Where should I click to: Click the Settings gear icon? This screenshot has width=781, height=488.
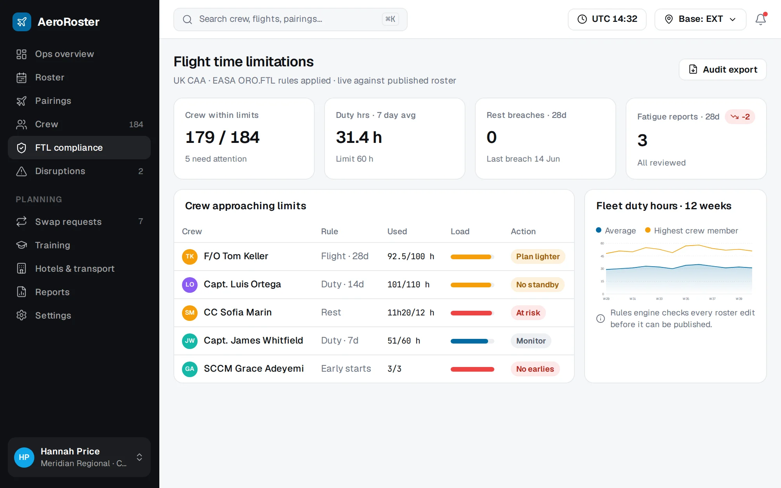pyautogui.click(x=21, y=315)
